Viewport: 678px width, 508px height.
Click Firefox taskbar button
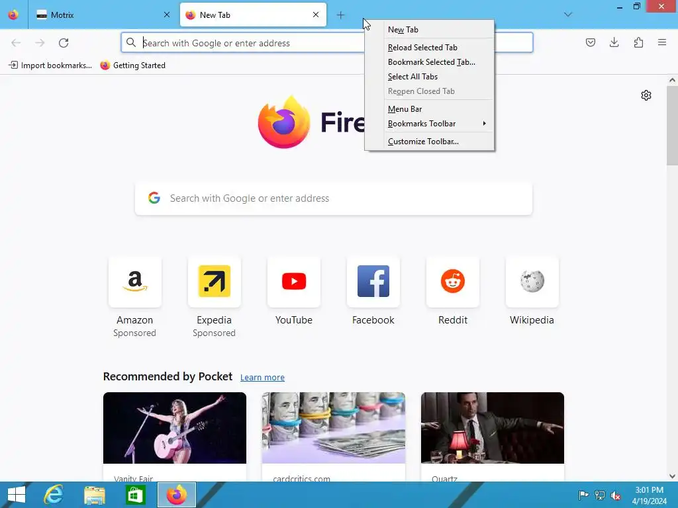tap(176, 495)
